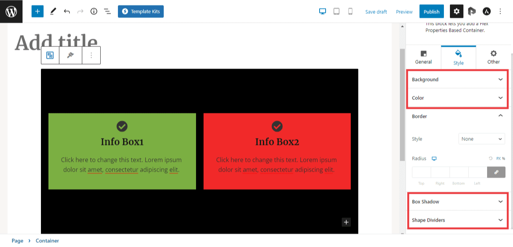Expand the Background panel
Image resolution: width=513 pixels, height=247 pixels.
pos(458,79)
